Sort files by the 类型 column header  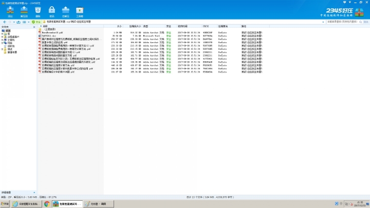146,26
